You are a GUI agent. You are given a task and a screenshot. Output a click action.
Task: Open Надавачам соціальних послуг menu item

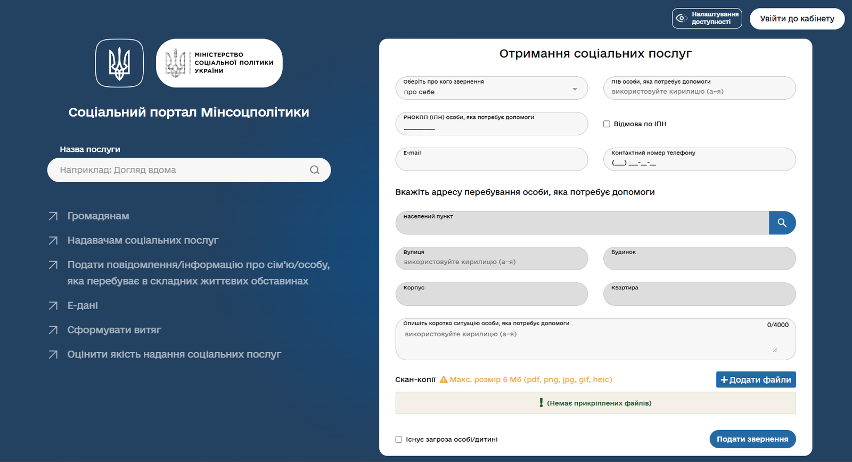click(143, 240)
